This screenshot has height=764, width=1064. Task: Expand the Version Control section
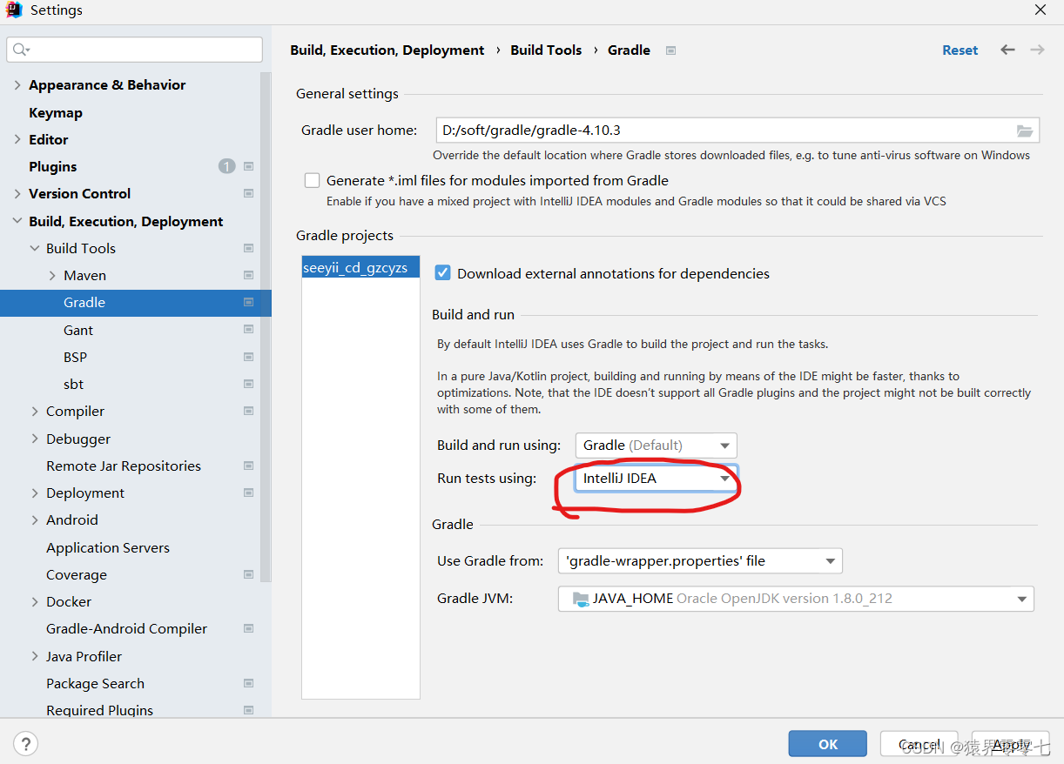pos(17,193)
